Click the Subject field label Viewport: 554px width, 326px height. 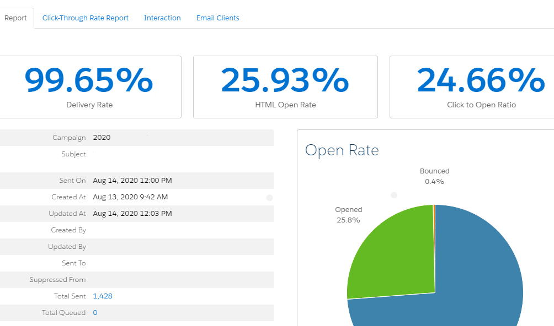[73, 154]
